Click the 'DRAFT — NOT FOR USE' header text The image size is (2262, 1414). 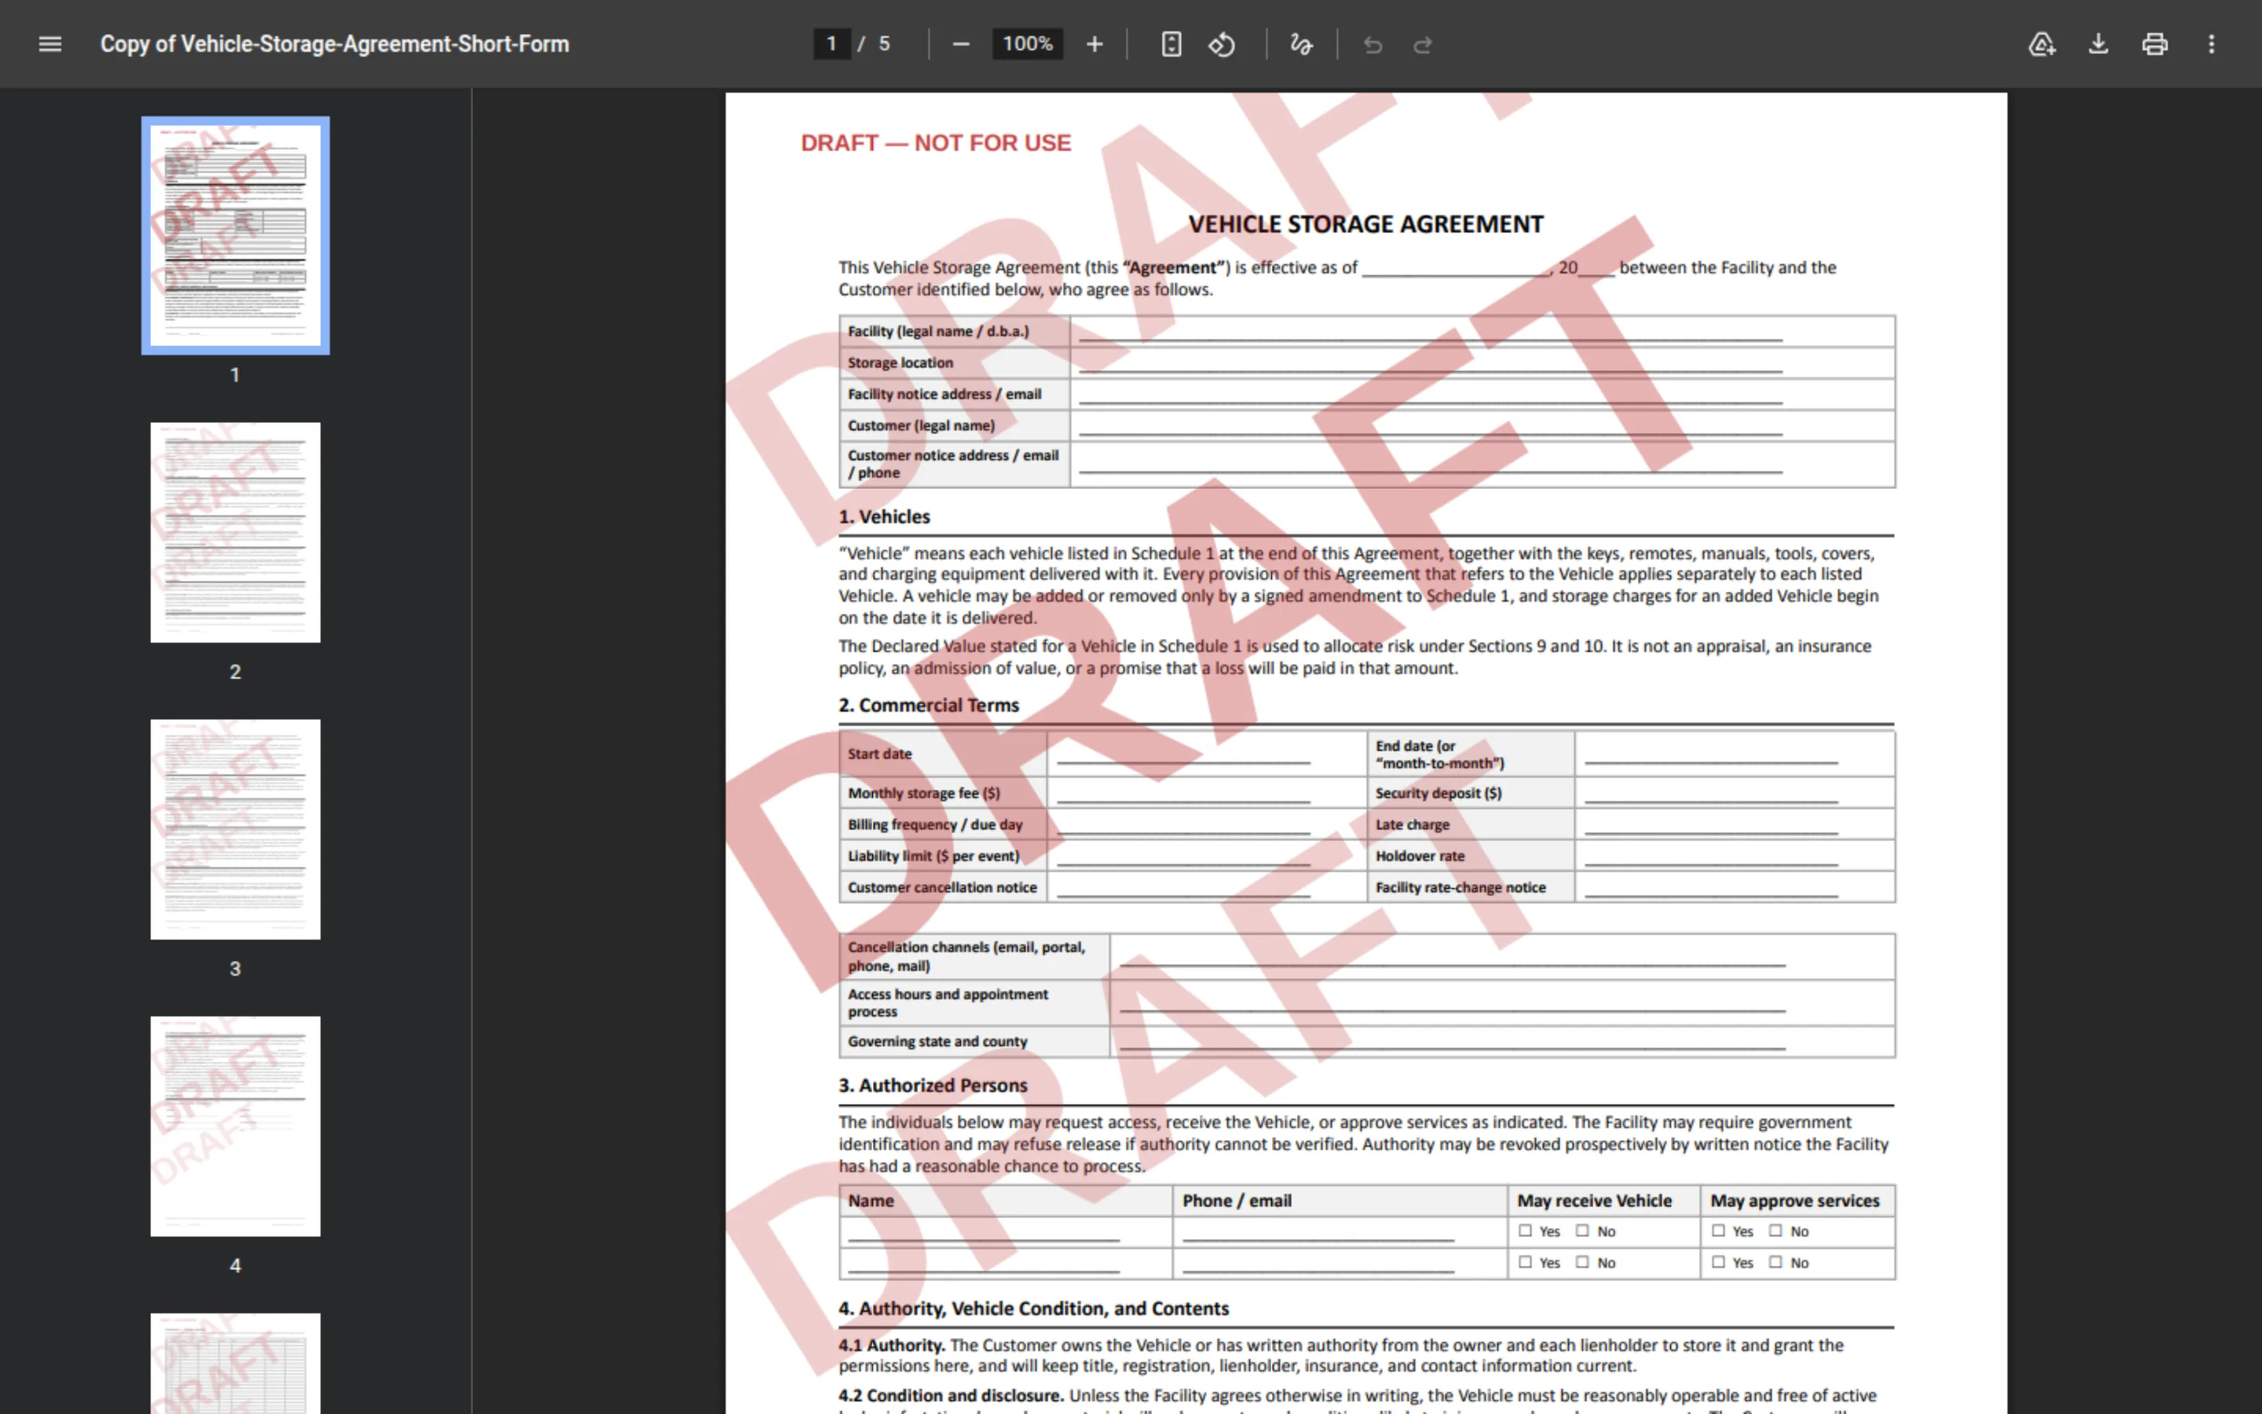click(x=935, y=143)
